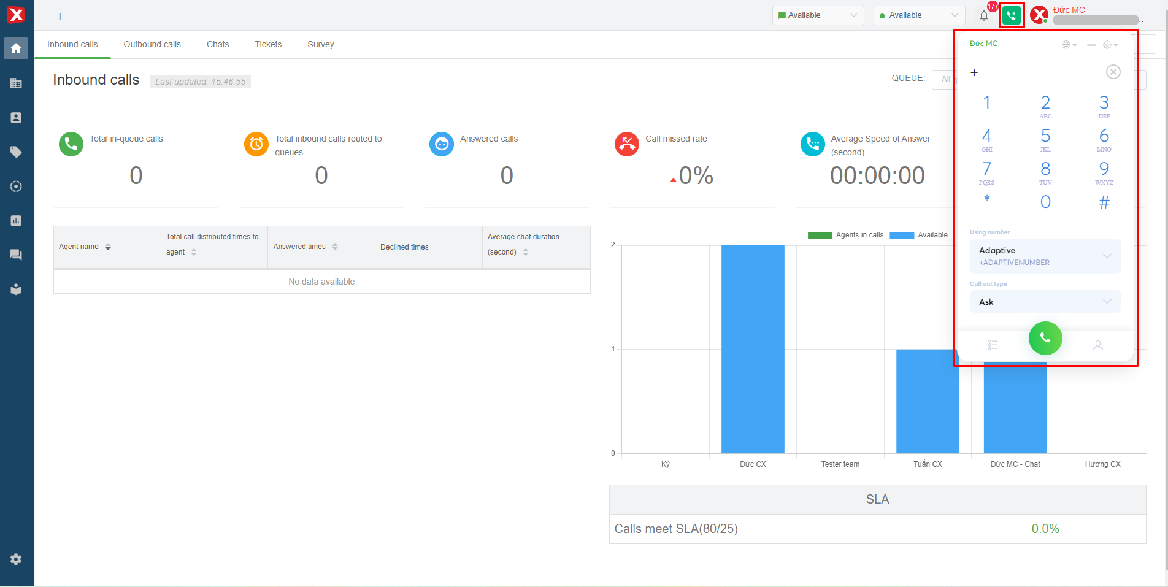
Task: Open the contacts person icon in dialer
Action: tap(1098, 345)
